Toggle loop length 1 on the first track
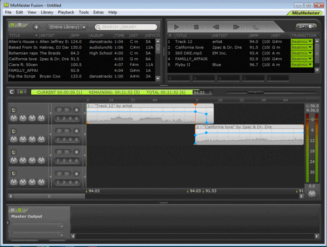The height and width of the screenshot is (247, 327). click(58, 119)
